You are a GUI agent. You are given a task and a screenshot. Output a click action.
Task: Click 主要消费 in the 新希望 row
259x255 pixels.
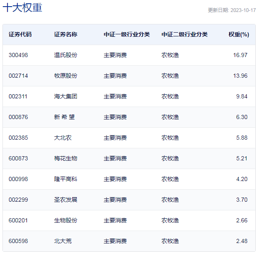coord(115,117)
